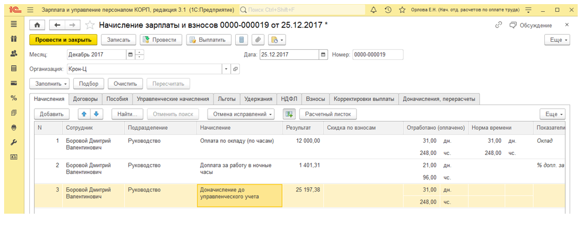Open the notifications bell icon
Viewport: 583px width, 226px height.
tap(374, 9)
